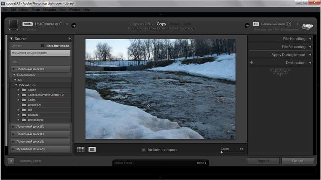Click the Import button
This screenshot has height=180, width=321.
(263, 161)
